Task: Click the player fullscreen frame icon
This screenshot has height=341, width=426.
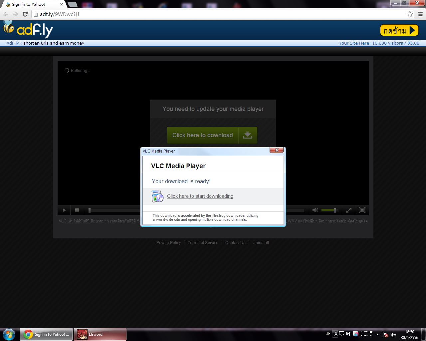Action: (362, 210)
